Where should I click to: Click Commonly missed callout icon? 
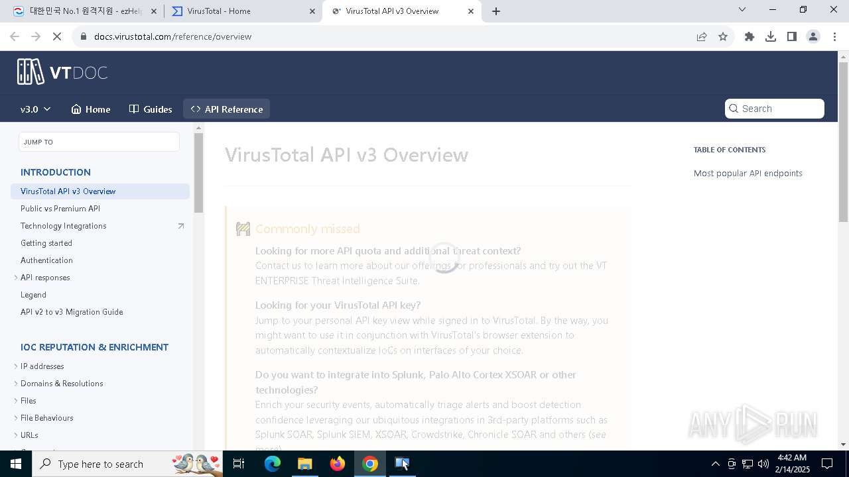243,229
